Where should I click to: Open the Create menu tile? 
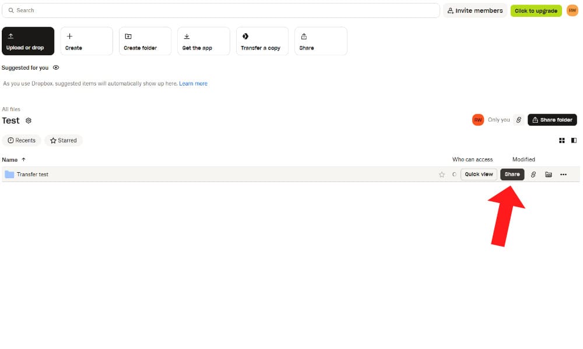pos(86,41)
